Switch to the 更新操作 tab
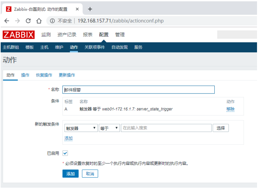Image resolution: width=259 pixels, height=191 pixels. point(67,75)
